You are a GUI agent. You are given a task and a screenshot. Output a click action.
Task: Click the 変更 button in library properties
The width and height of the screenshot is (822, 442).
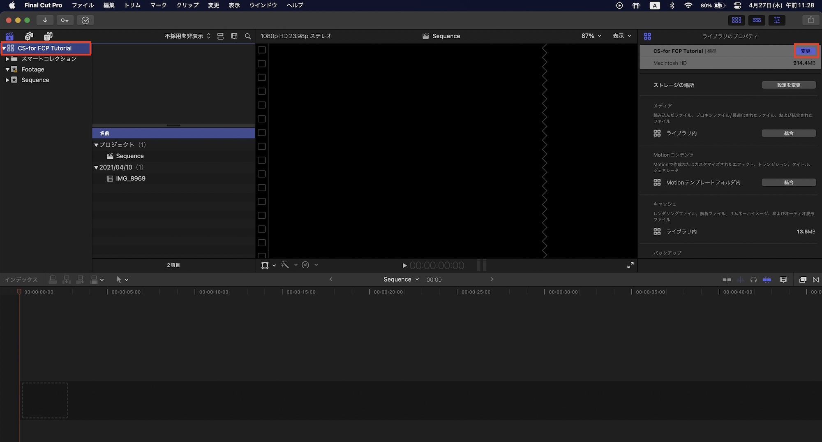pyautogui.click(x=805, y=51)
